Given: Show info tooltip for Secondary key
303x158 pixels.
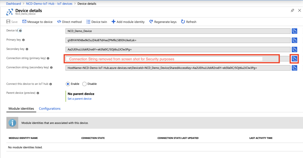Looking at the screenshot, I should [27, 49].
